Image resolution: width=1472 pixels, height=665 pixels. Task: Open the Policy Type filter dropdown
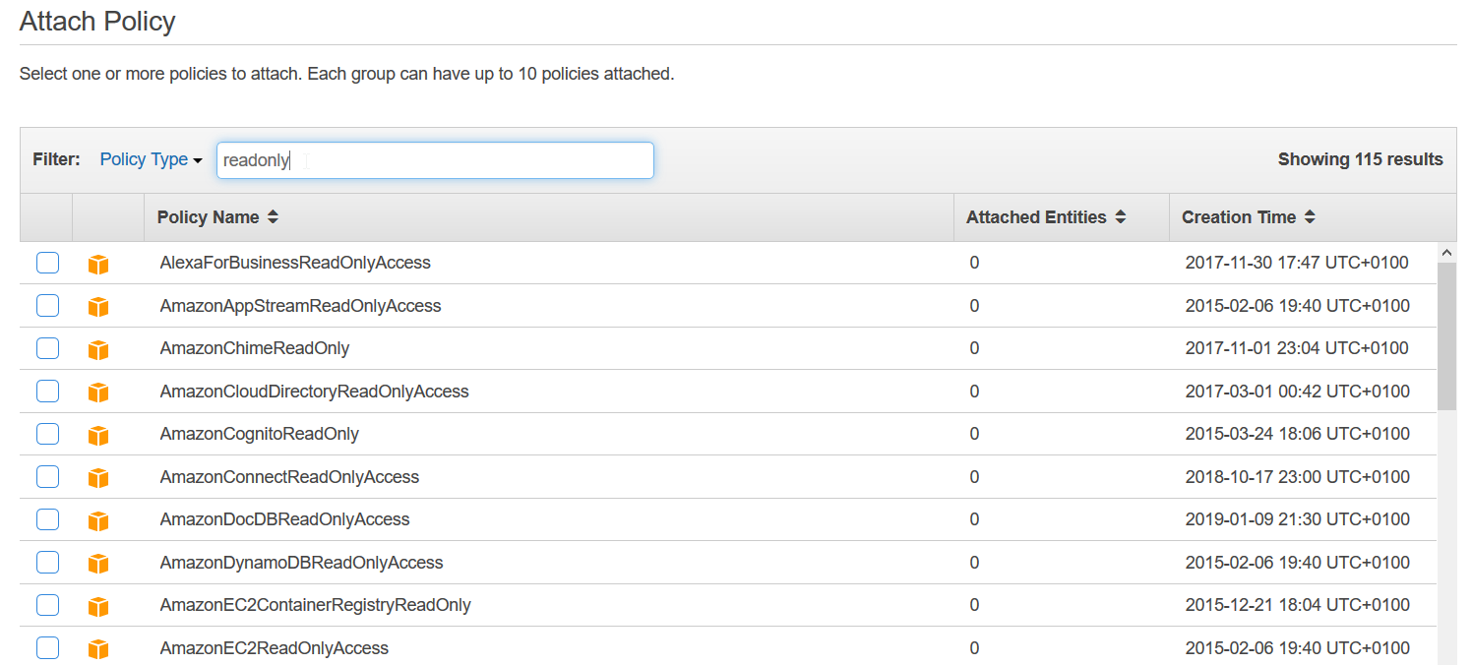151,159
